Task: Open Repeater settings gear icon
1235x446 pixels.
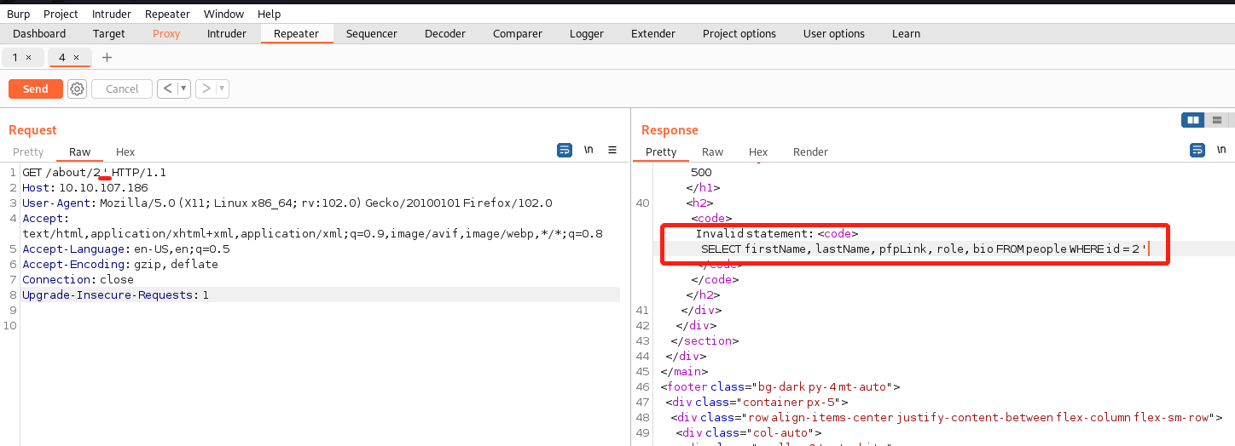Action: tap(77, 89)
